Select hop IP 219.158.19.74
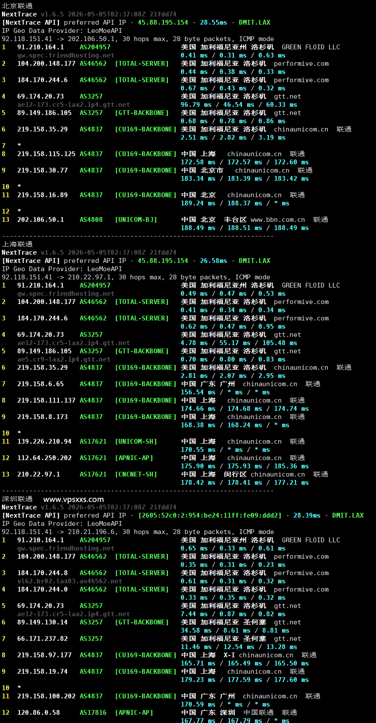 tap(42, 672)
